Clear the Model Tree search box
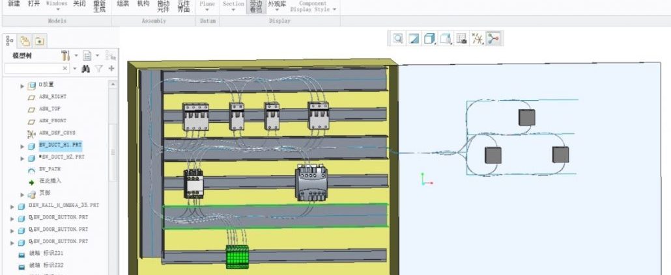This screenshot has height=275, width=671. click(65, 68)
